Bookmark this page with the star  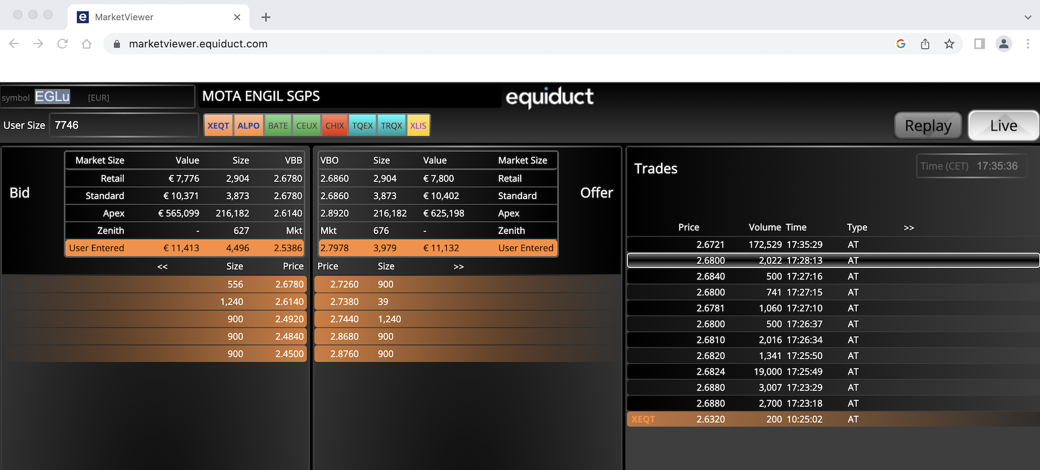pos(949,44)
